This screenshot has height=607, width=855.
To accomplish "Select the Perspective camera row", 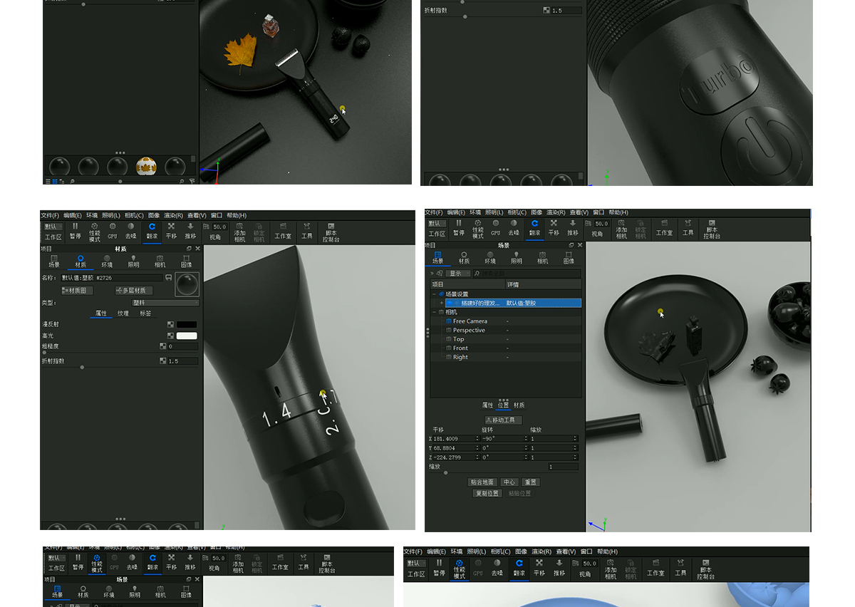I will pos(506,331).
